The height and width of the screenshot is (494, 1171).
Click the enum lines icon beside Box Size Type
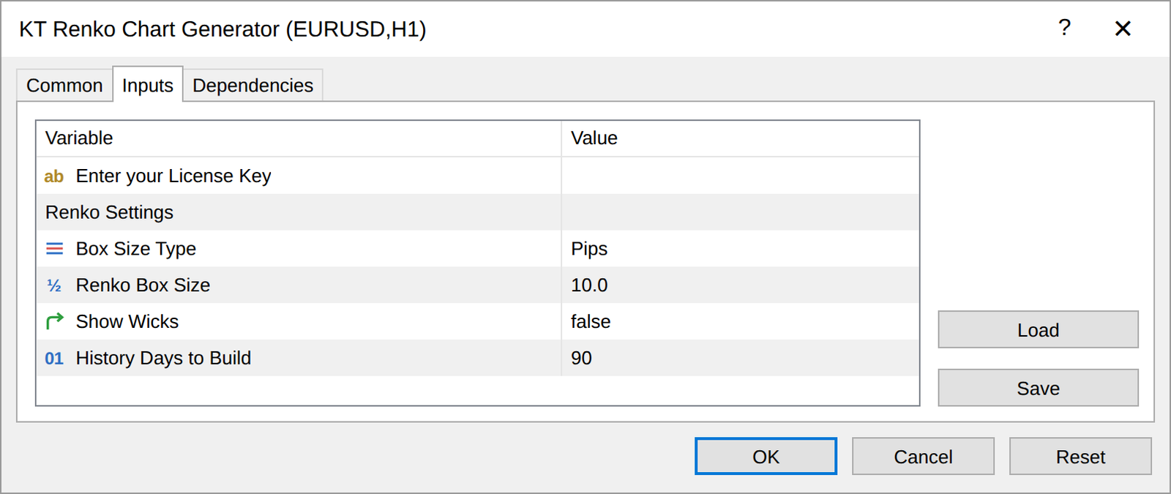tap(54, 249)
